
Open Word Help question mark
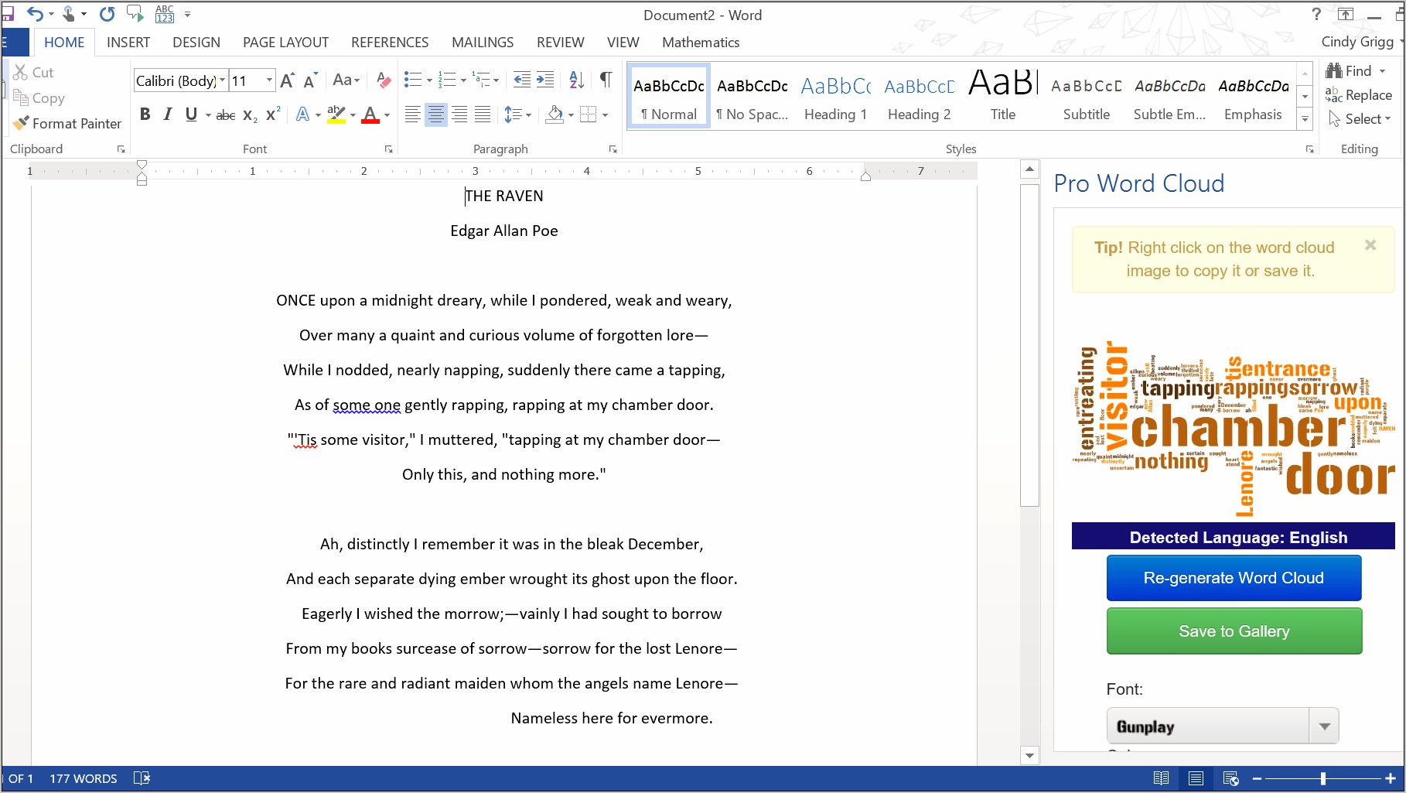pyautogui.click(x=1316, y=14)
